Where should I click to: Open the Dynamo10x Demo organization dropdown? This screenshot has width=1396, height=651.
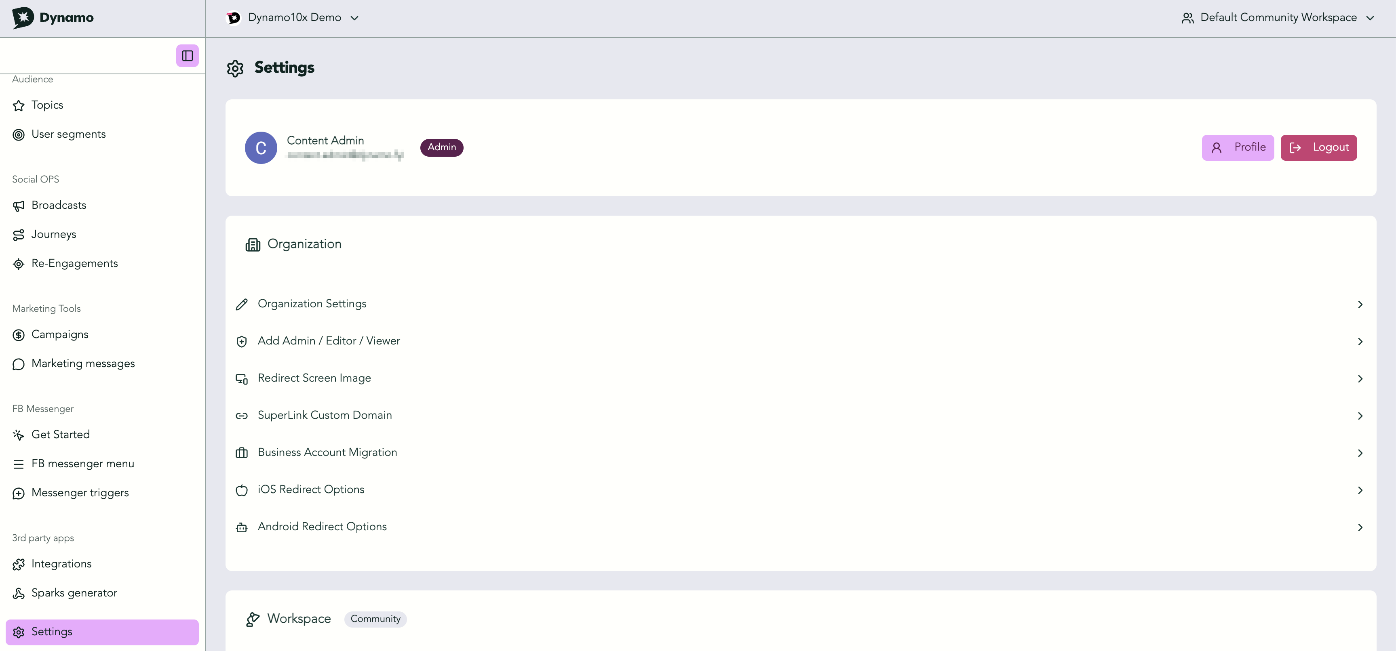coord(293,18)
